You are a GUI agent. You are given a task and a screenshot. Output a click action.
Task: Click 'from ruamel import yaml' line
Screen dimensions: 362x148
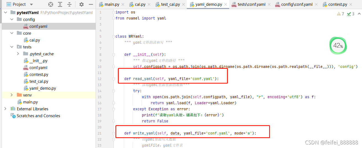[141, 18]
